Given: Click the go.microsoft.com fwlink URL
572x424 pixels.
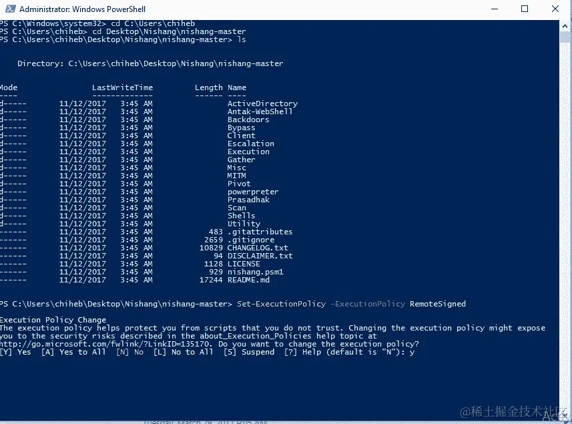Looking at the screenshot, I should pos(105,344).
